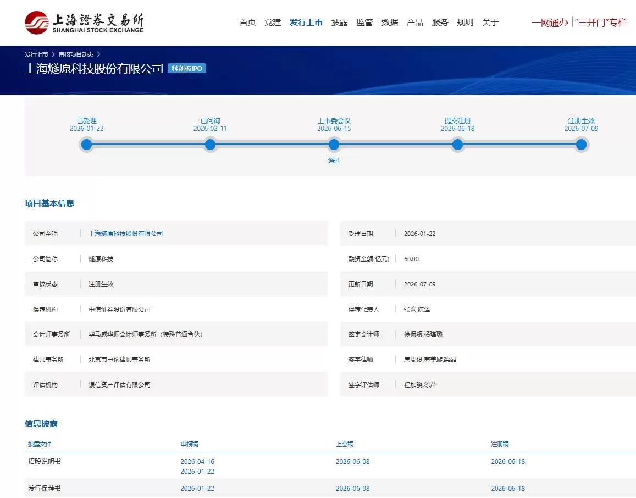Screen dimensions: 636x498
Task: Click the 注册生效 2026-07-09 stage label
Action: coord(581,124)
